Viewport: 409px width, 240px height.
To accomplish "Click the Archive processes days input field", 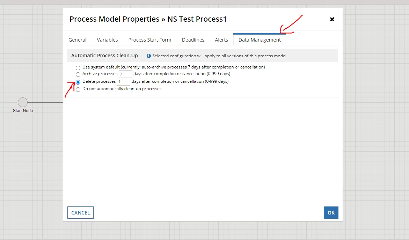I will [125, 74].
